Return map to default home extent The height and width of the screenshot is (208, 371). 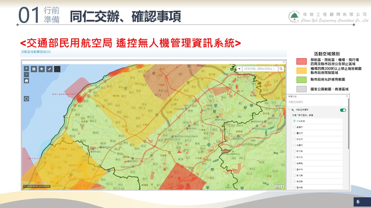point(26,81)
